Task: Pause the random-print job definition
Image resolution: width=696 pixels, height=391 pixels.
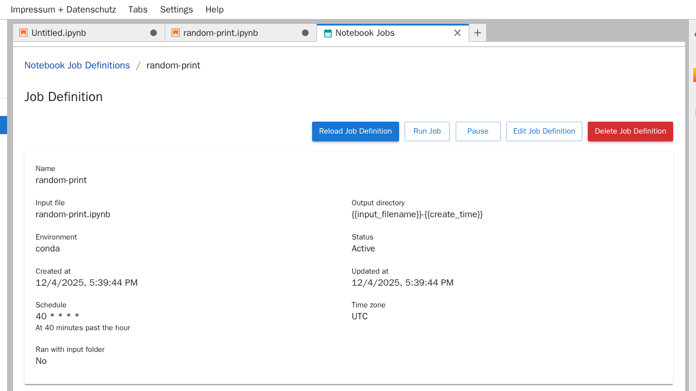Action: (477, 131)
